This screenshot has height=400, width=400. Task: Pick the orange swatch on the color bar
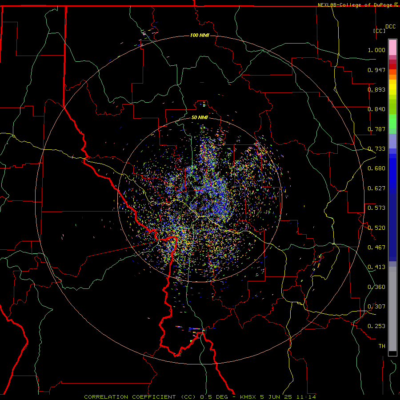392,77
